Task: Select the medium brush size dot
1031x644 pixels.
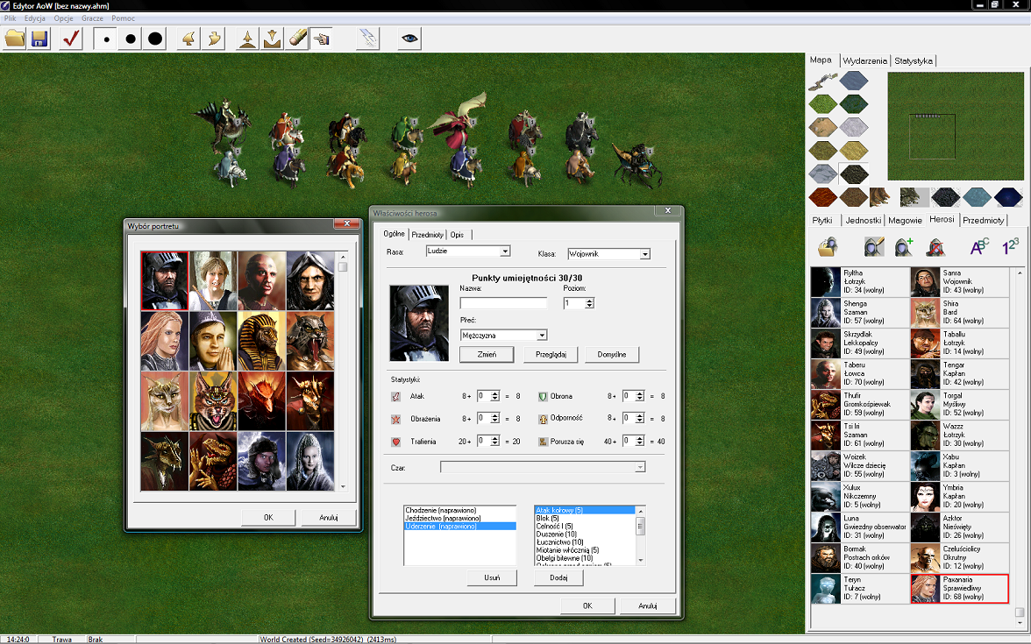Action: tap(130, 39)
